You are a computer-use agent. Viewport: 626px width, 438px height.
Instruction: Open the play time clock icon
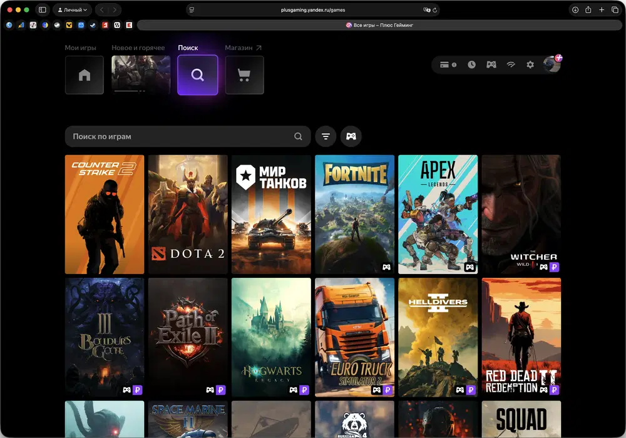click(471, 64)
